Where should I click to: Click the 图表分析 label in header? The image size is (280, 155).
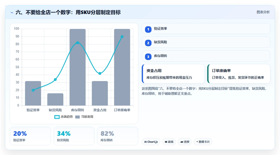263,12
